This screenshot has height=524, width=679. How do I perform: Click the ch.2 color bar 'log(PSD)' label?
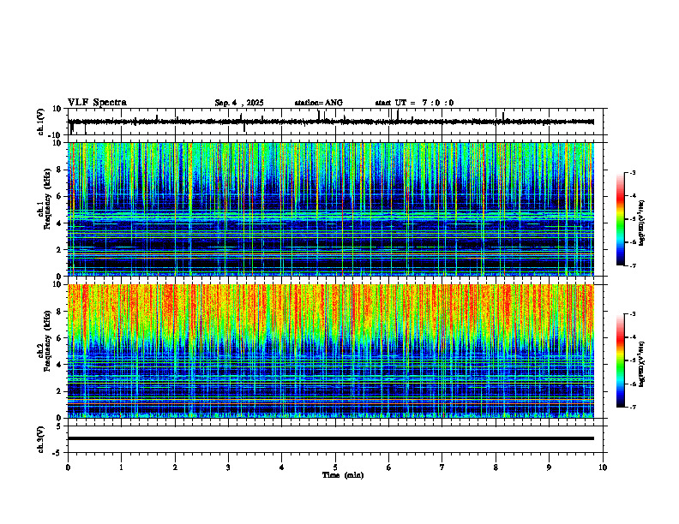642,364
